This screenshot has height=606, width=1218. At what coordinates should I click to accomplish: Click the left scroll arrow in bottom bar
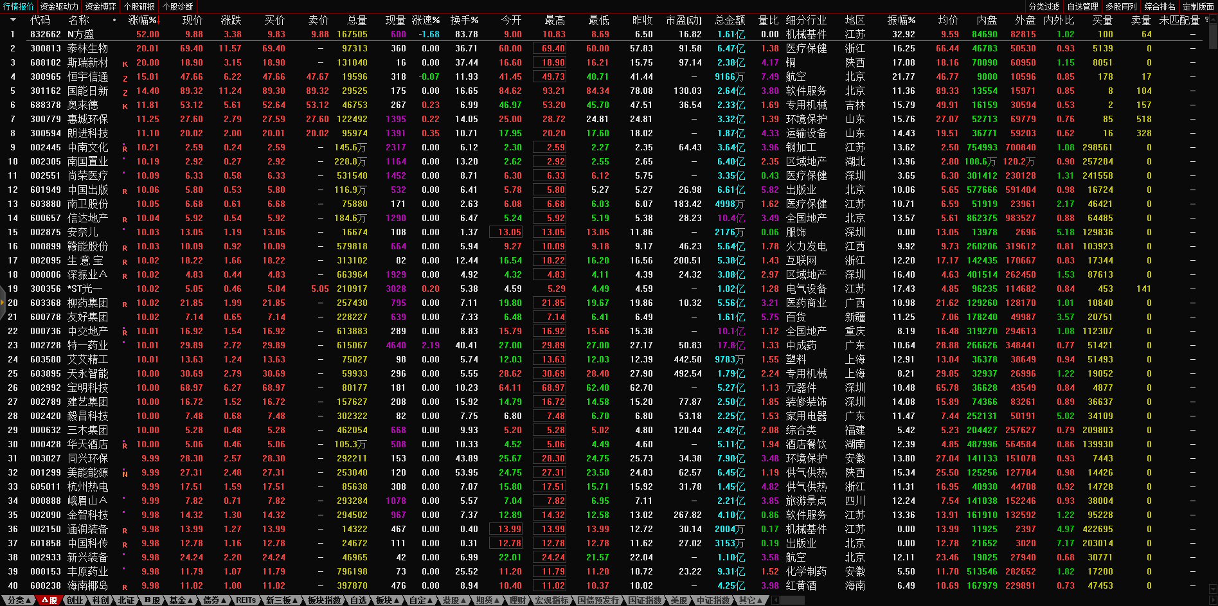coord(776,600)
